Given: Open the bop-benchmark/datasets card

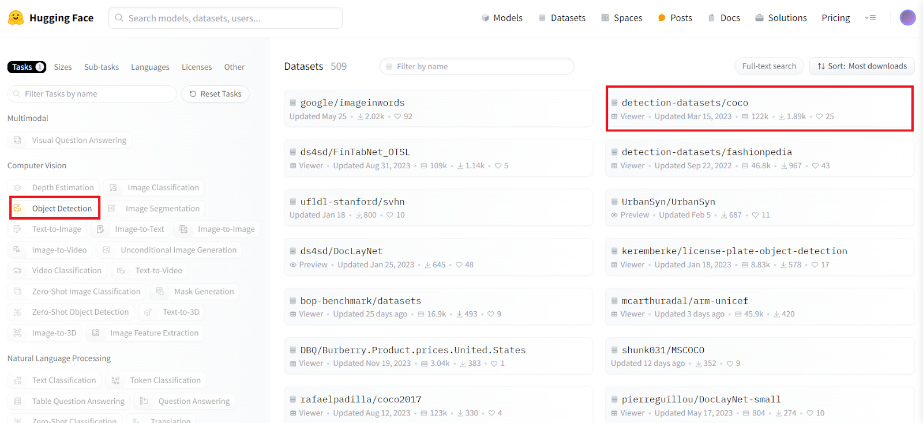Looking at the screenshot, I should click(x=438, y=307).
